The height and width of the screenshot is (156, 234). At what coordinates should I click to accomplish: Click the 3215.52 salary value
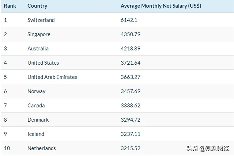click(x=131, y=148)
